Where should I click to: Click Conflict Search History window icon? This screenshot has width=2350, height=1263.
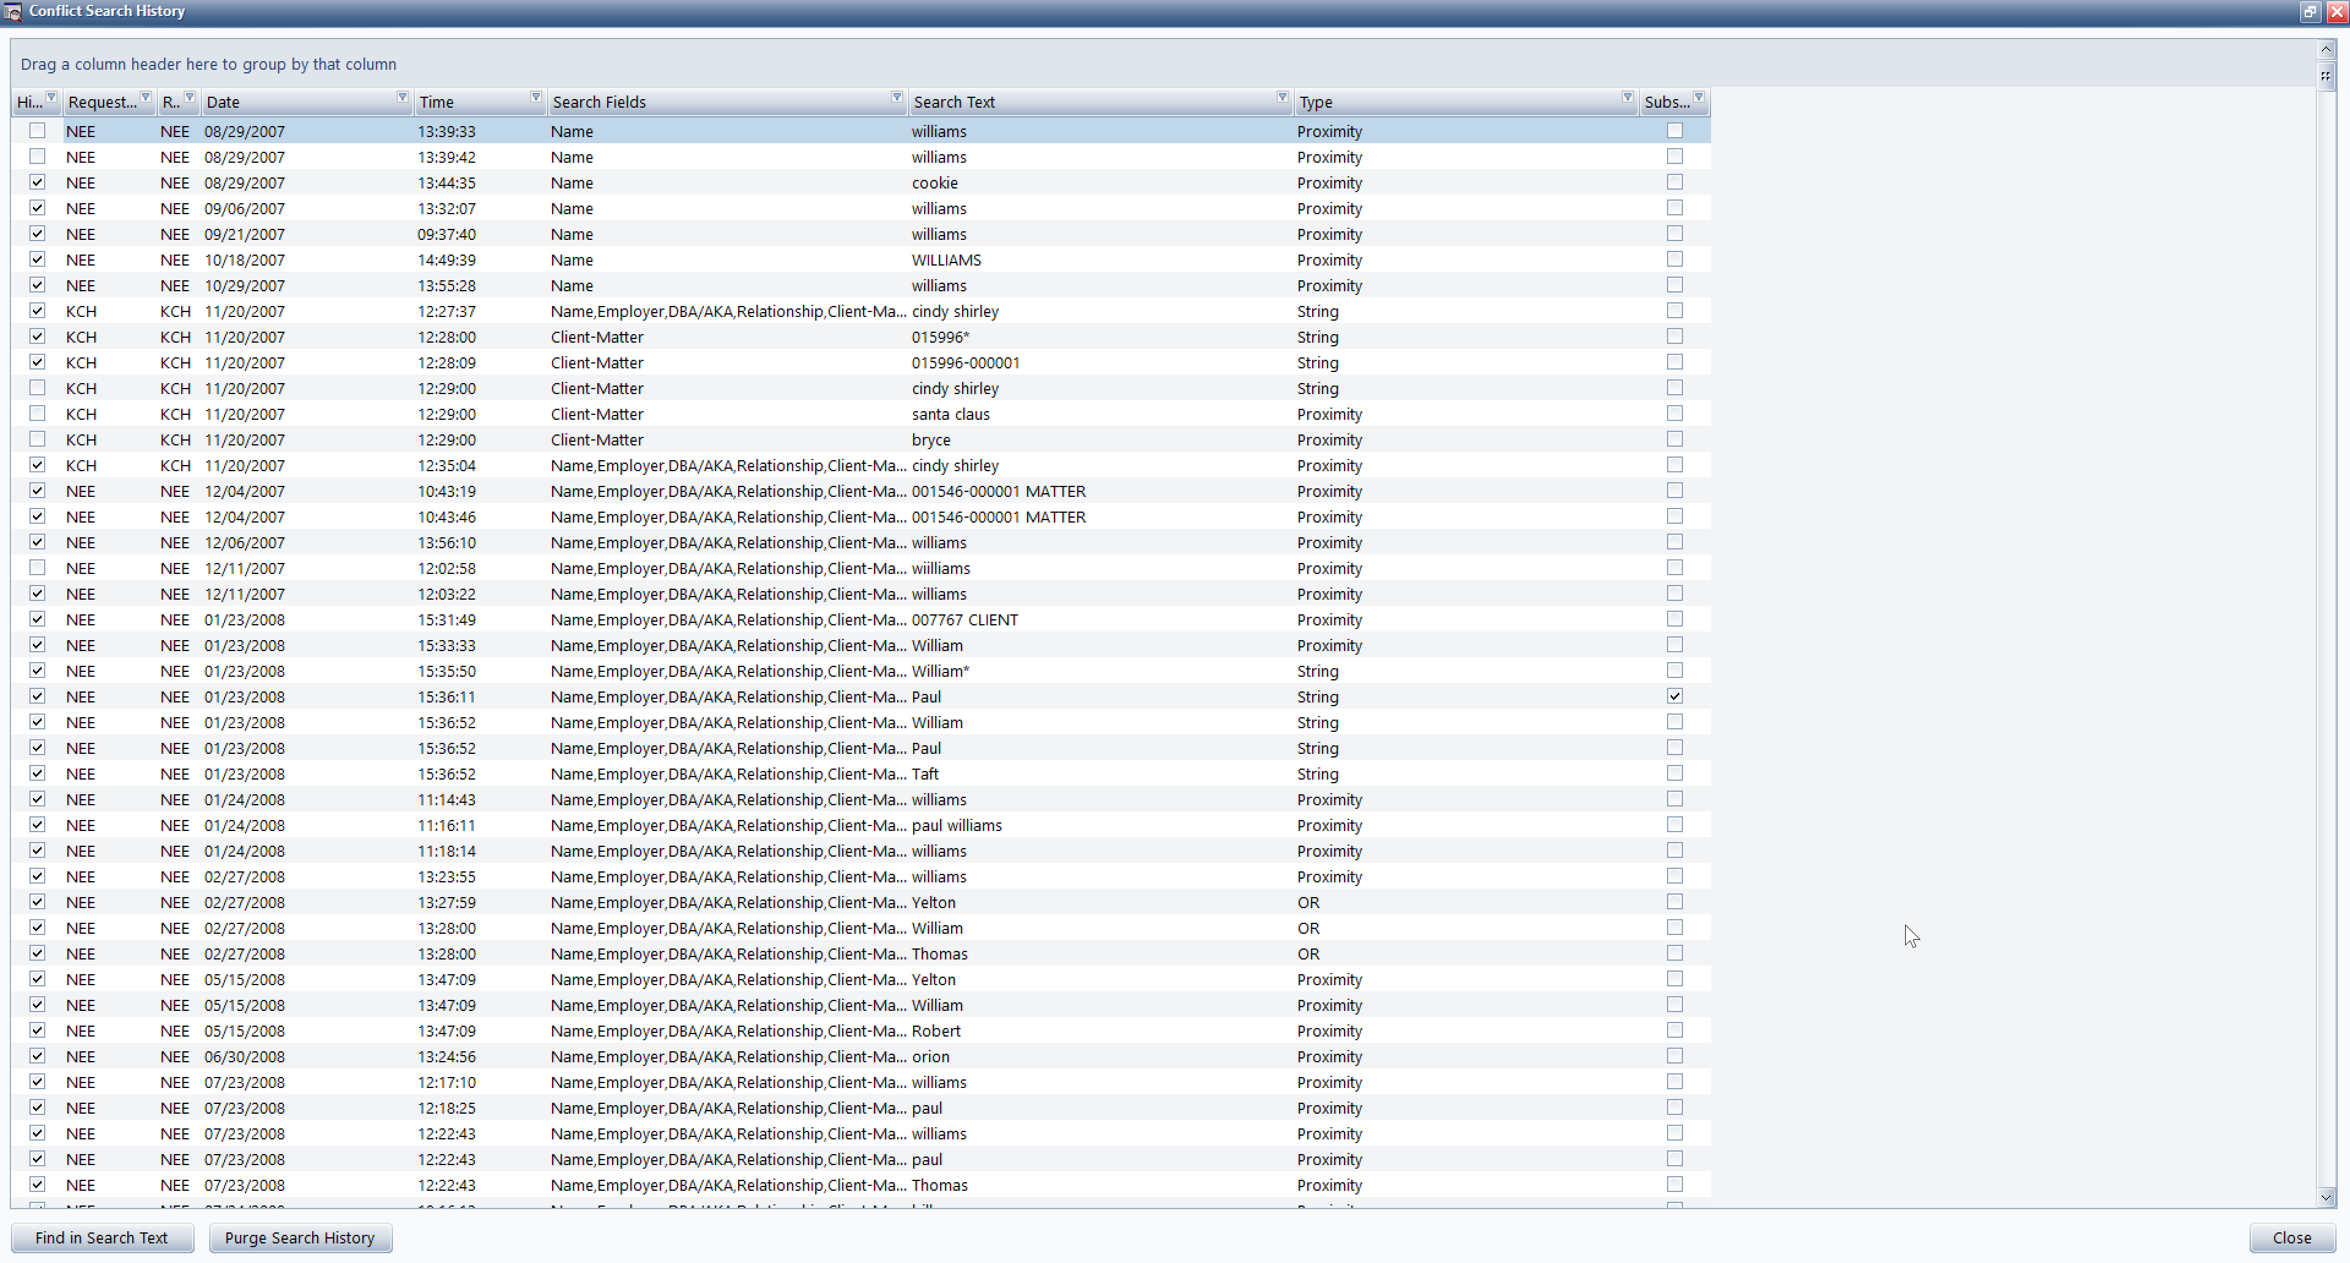pos(13,12)
